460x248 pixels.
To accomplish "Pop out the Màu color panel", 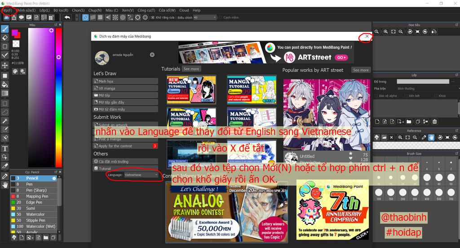I will click(x=56, y=25).
